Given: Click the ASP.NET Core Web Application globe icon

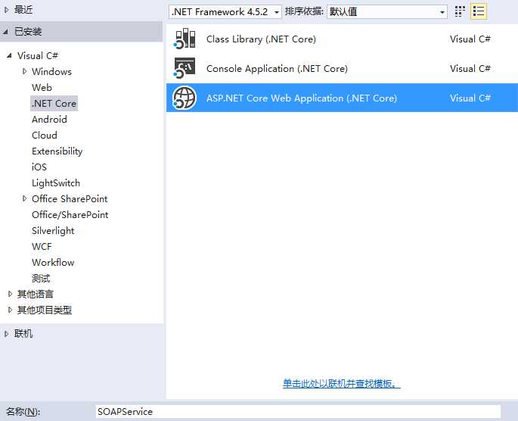Looking at the screenshot, I should (x=185, y=98).
